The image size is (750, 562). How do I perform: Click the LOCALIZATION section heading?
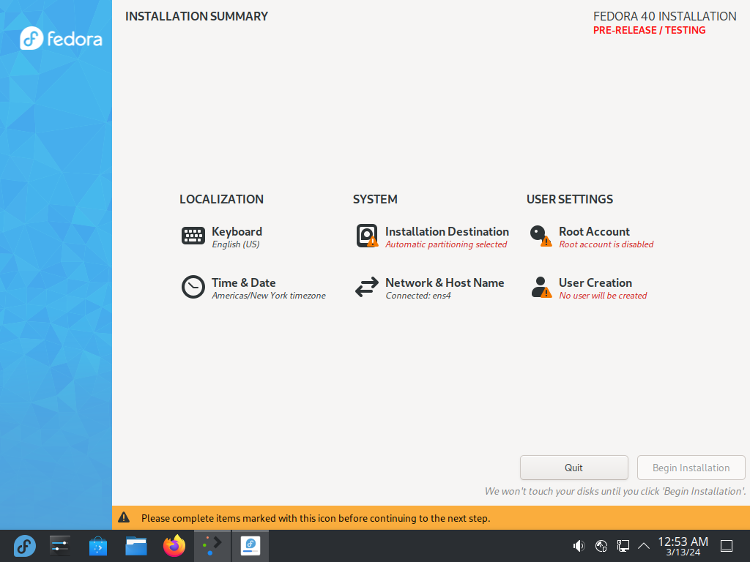(221, 199)
